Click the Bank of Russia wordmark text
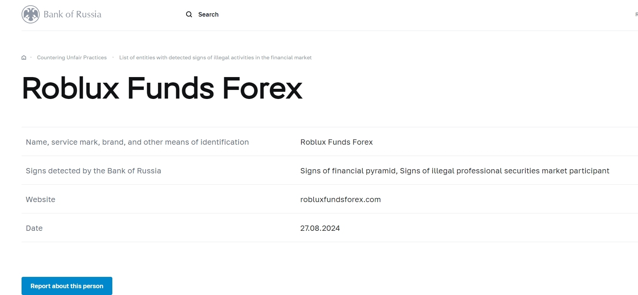The width and height of the screenshot is (638, 295). click(x=72, y=14)
